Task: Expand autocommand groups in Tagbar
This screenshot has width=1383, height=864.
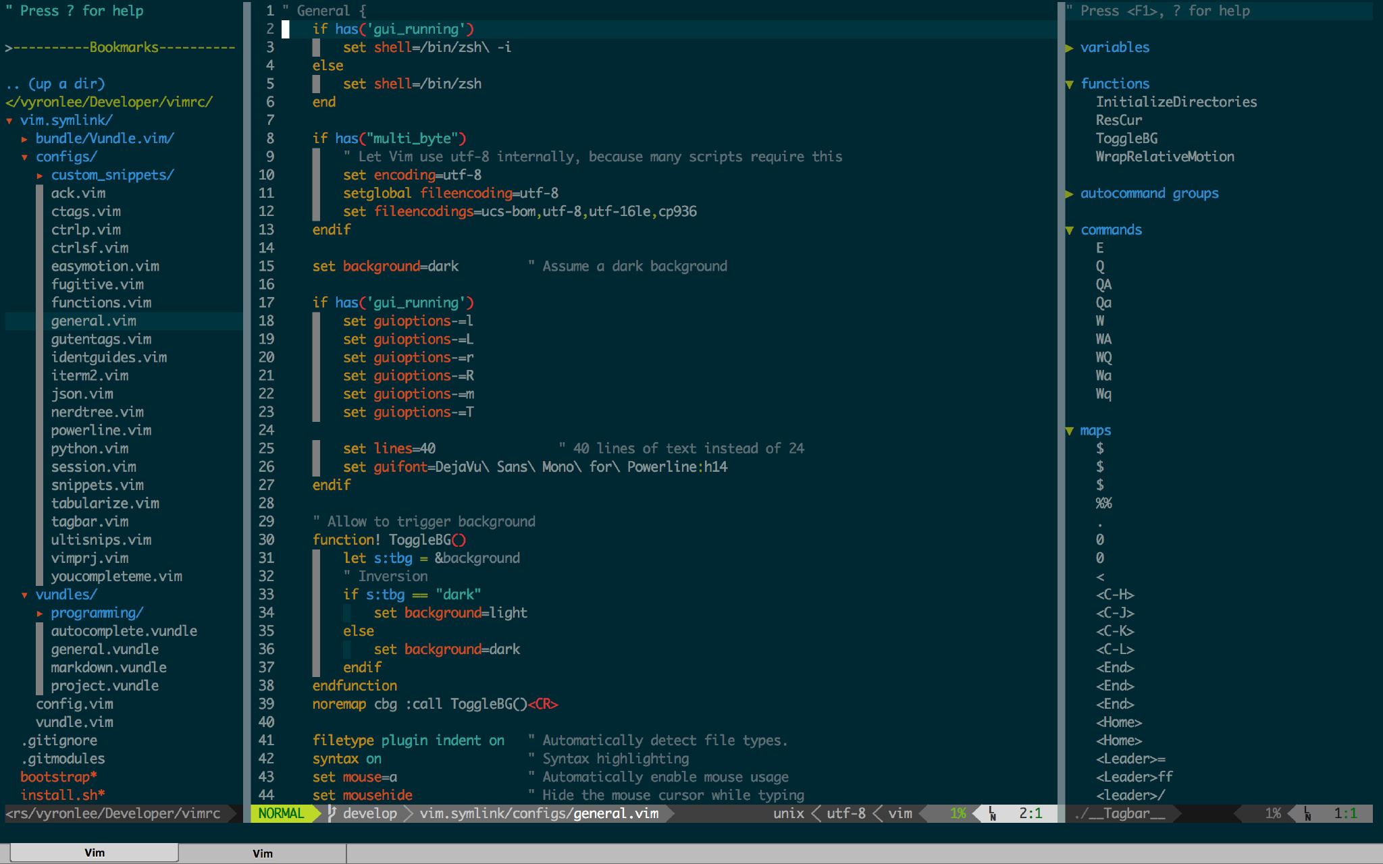Action: tap(1070, 194)
